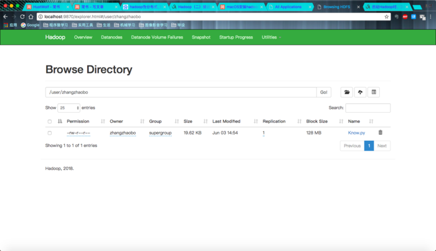This screenshot has height=251, width=436.
Task: Click the blue translate extension icon
Action: pyautogui.click(x=414, y=17)
